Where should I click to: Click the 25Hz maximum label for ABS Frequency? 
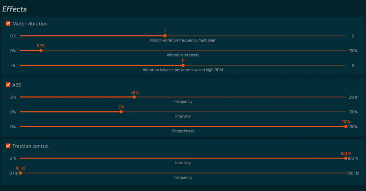(x=353, y=97)
